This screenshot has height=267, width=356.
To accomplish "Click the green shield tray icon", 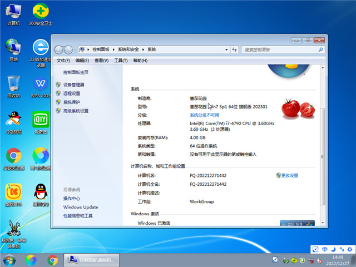I will pyautogui.click(x=302, y=260).
